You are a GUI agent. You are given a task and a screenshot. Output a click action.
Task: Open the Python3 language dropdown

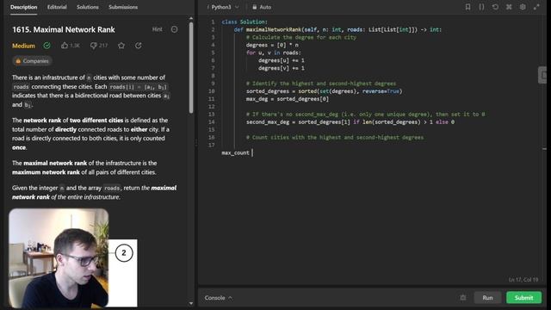point(225,7)
